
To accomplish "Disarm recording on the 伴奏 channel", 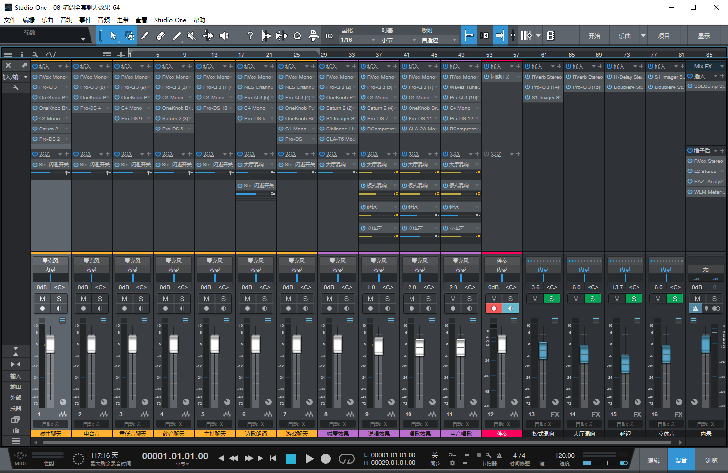I will 495,308.
